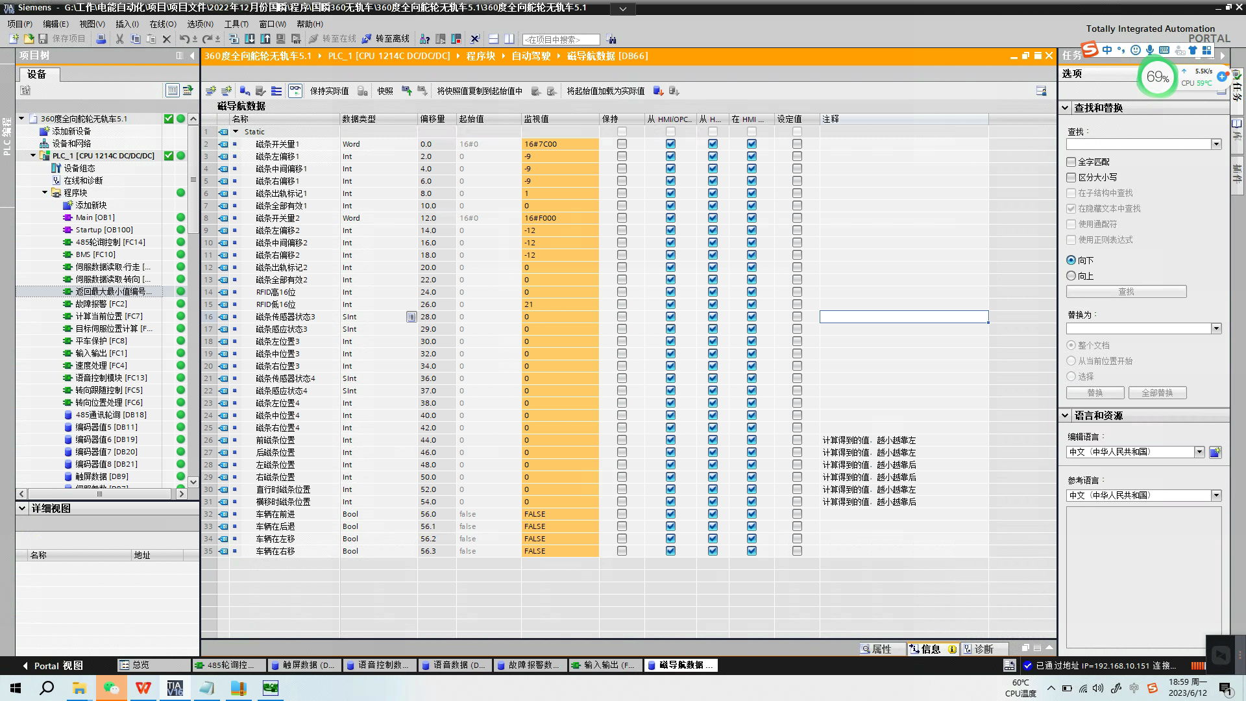Start the CPU via toolbar icon
Screen dimensions: 1246x701
[x=441, y=39]
